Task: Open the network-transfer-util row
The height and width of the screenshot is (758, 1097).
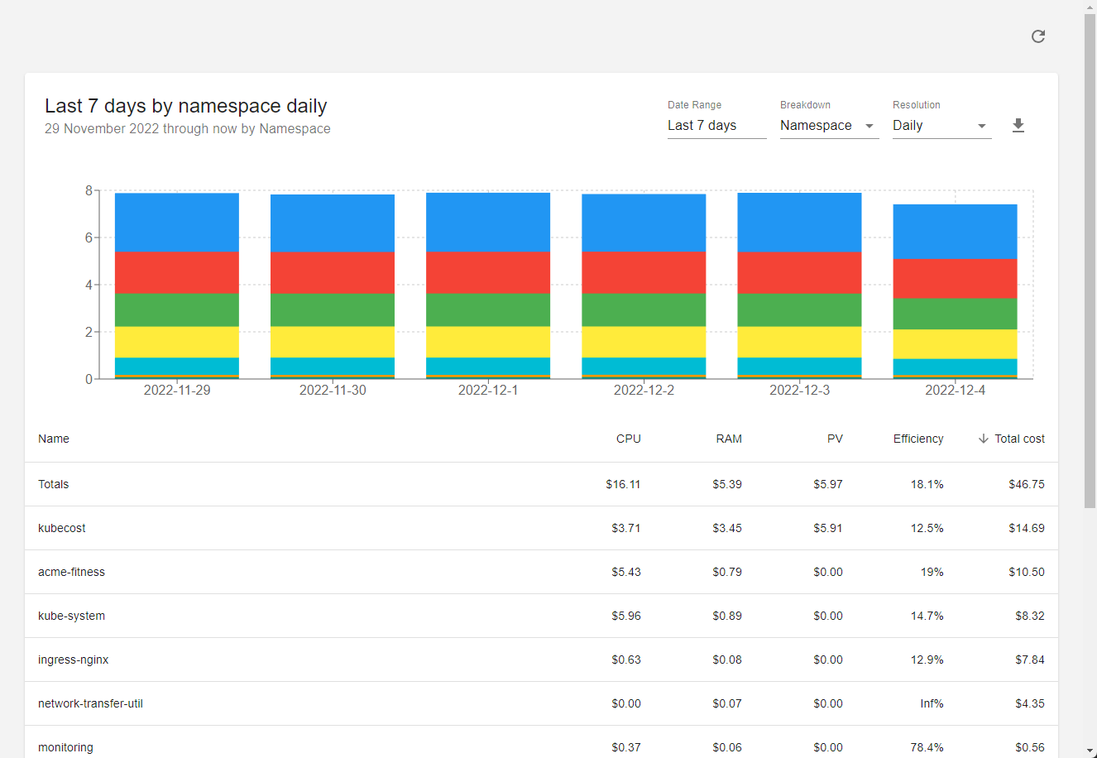Action: coord(541,703)
